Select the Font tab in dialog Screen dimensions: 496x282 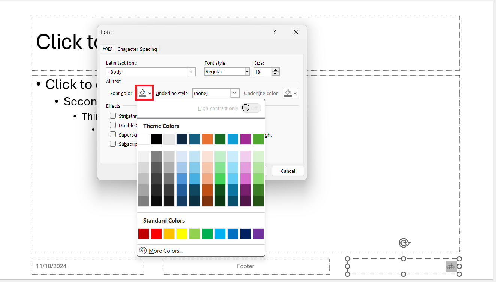point(108,49)
